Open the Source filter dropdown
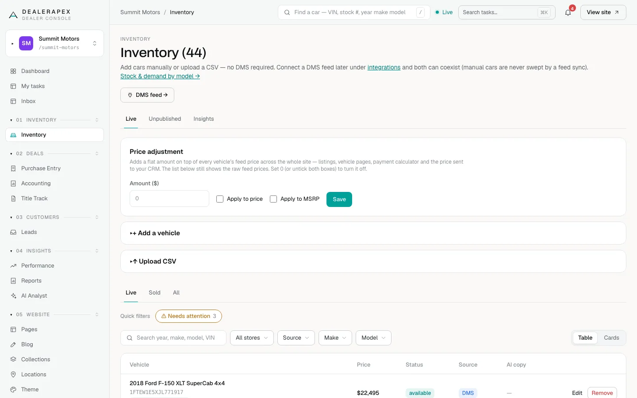This screenshot has width=637, height=398. tap(296, 338)
